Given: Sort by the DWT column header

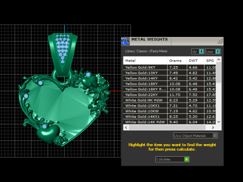Looking at the screenshot, I should [195, 61].
